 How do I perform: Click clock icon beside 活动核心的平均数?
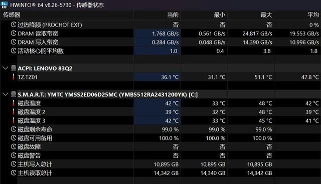14,51
